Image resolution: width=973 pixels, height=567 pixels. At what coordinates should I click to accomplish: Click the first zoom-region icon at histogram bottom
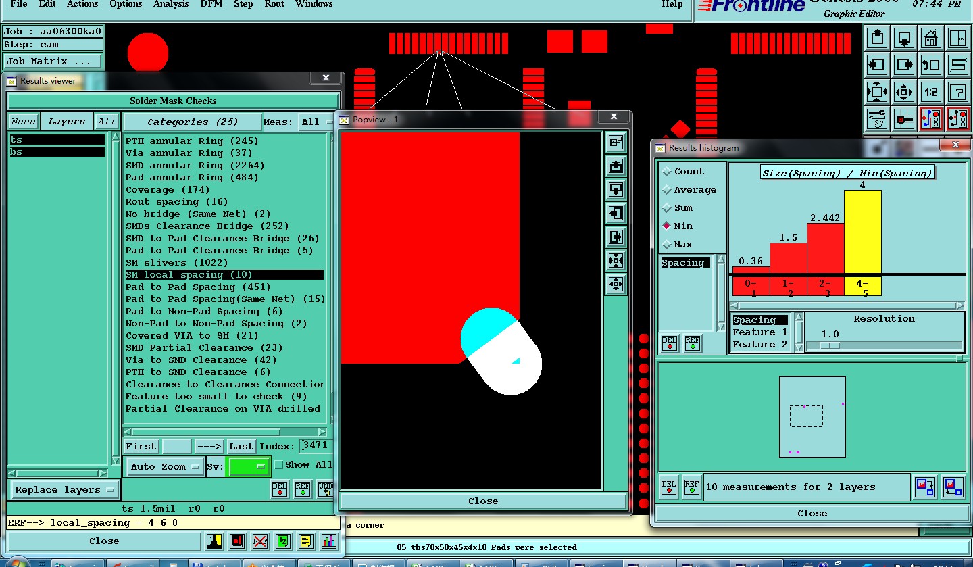[924, 487]
